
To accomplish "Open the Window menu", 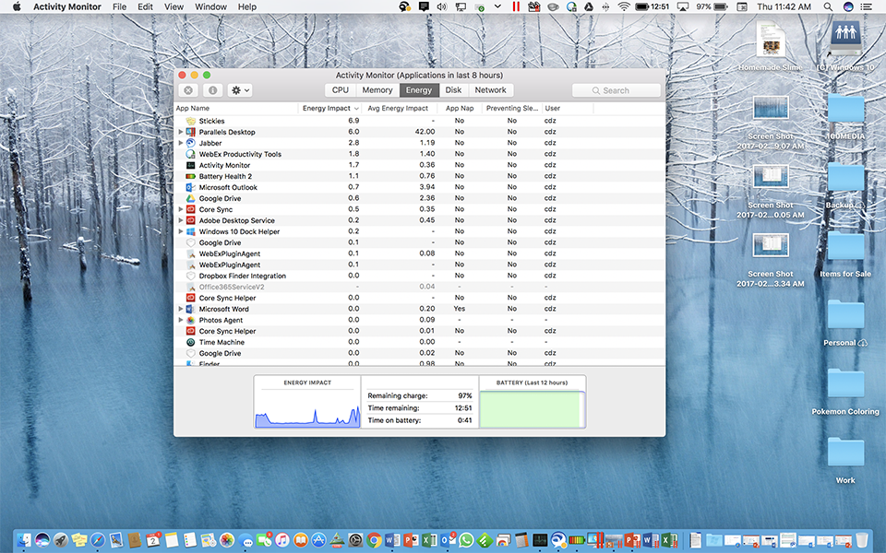I will coord(210,6).
